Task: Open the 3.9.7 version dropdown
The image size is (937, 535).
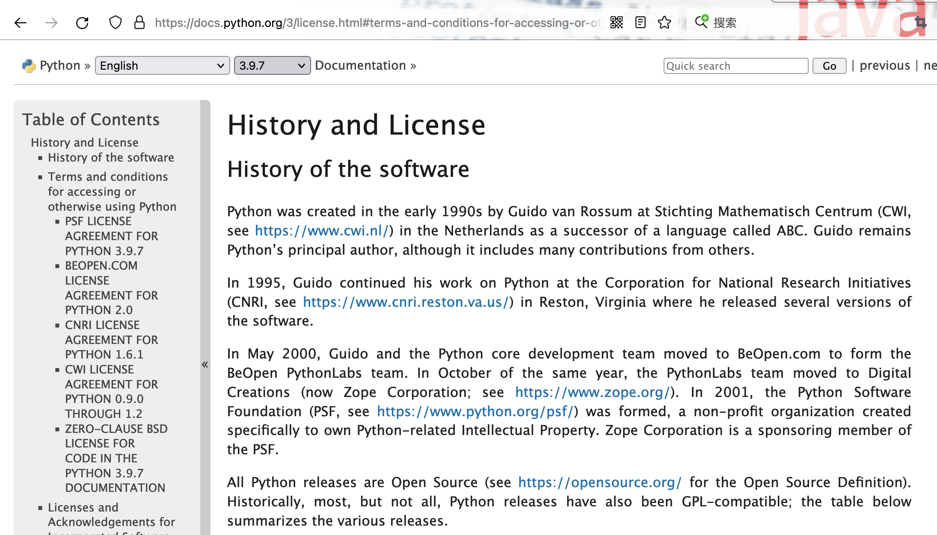Action: click(272, 66)
